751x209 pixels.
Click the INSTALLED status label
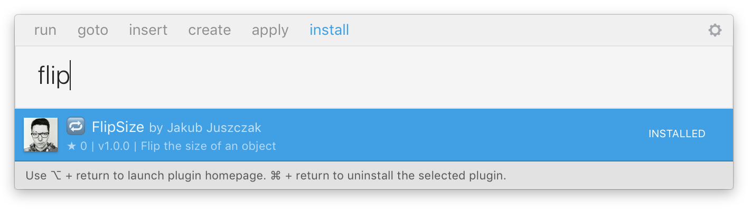pyautogui.click(x=677, y=134)
